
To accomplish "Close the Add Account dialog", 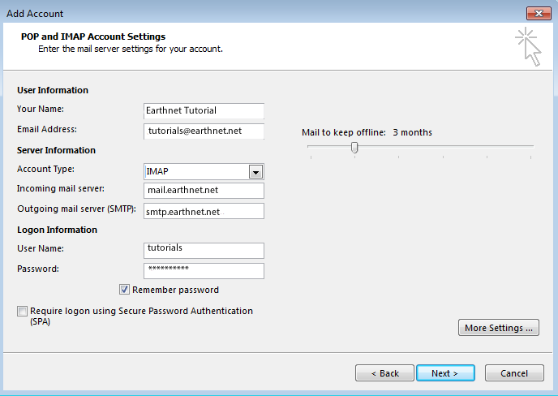I will pos(539,14).
